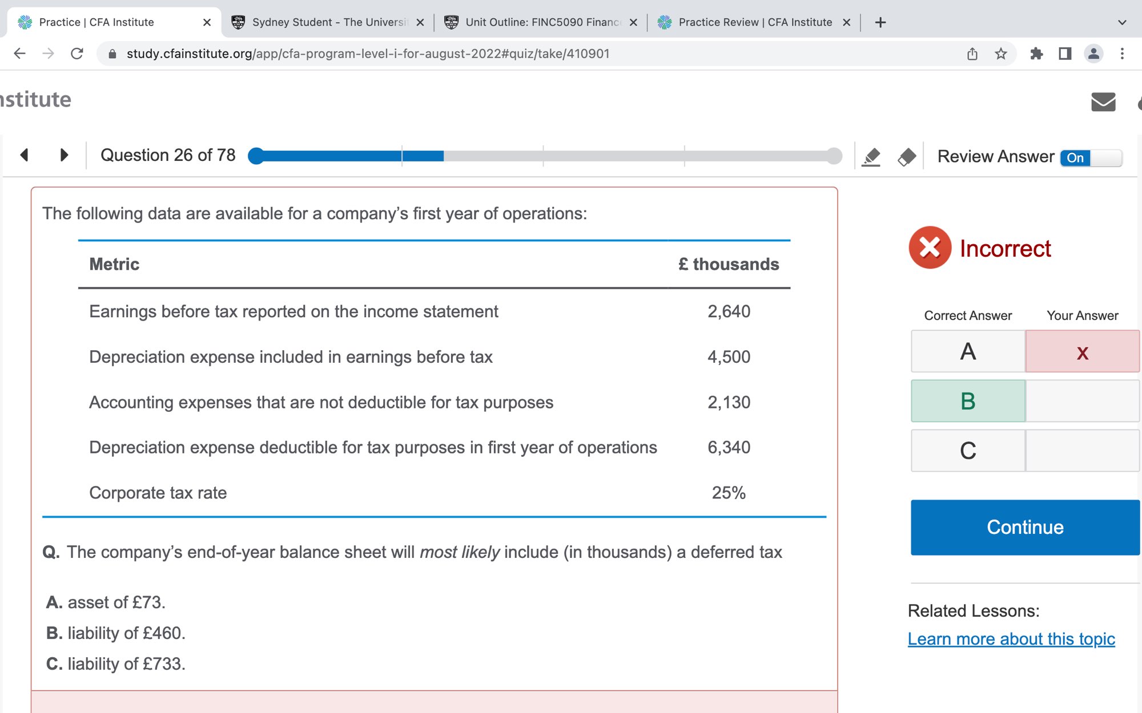Screen dimensions: 1142x713
Task: Select the highlighter tool icon
Action: pyautogui.click(x=871, y=157)
